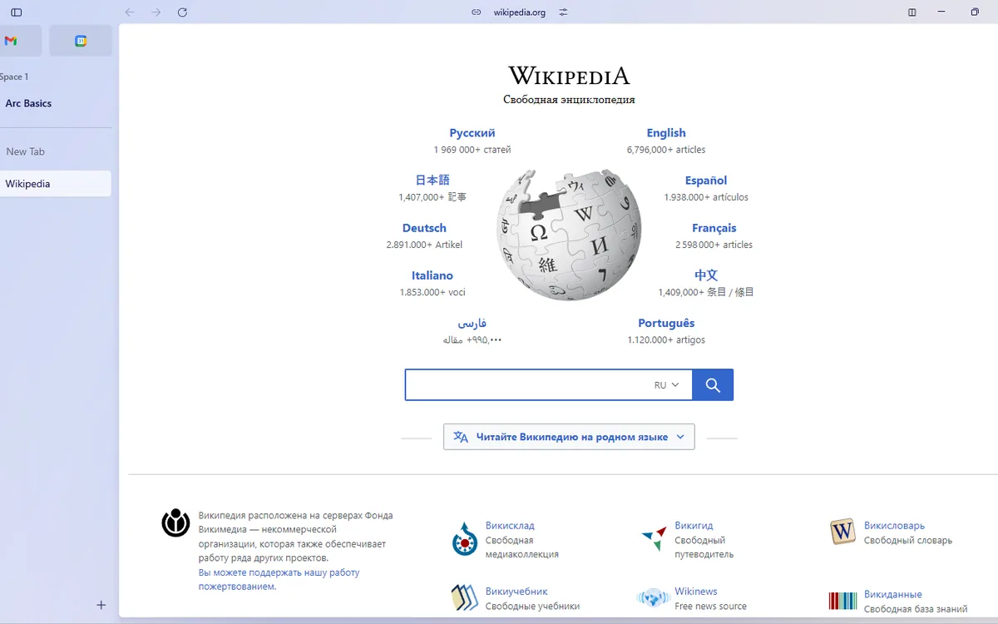Open the Викиучебник link
This screenshot has height=624, width=998.
coord(516,592)
